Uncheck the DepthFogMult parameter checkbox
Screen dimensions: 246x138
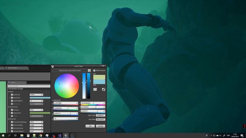point(12,101)
